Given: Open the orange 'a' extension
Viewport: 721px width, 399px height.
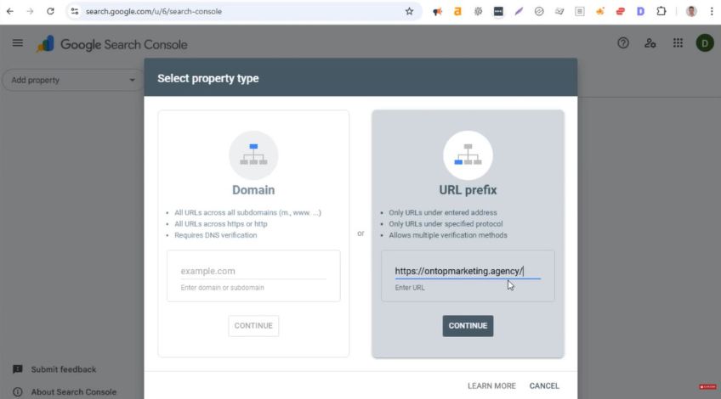Looking at the screenshot, I should coord(457,12).
